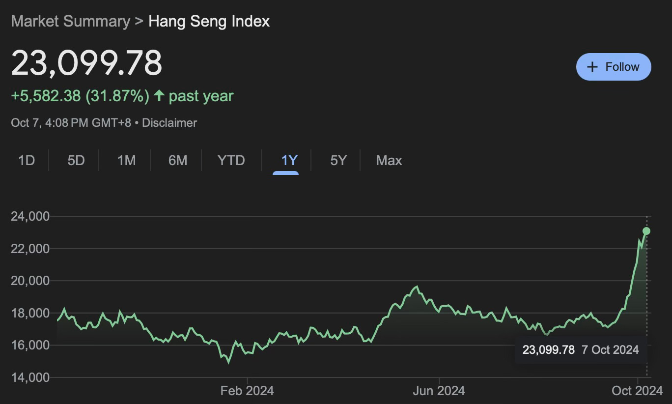The image size is (672, 404).
Task: Click the Jun 2024 x-axis label
Action: [439, 391]
